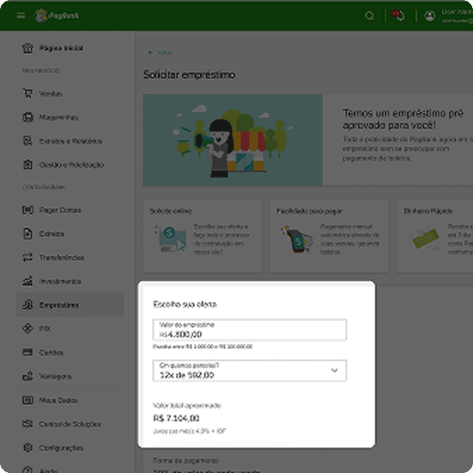Image resolution: width=473 pixels, height=473 pixels.
Task: Click the back arrow beside Voltar
Action: point(151,52)
